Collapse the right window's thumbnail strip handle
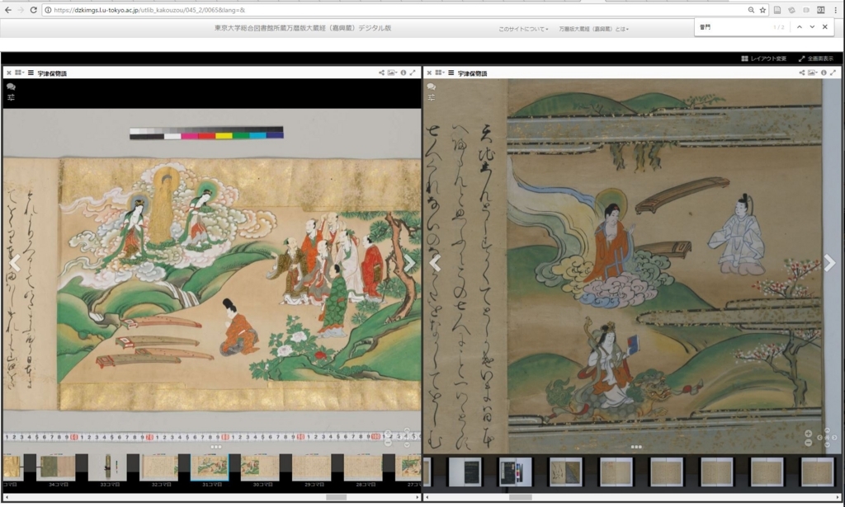The image size is (845, 507). click(x=636, y=447)
